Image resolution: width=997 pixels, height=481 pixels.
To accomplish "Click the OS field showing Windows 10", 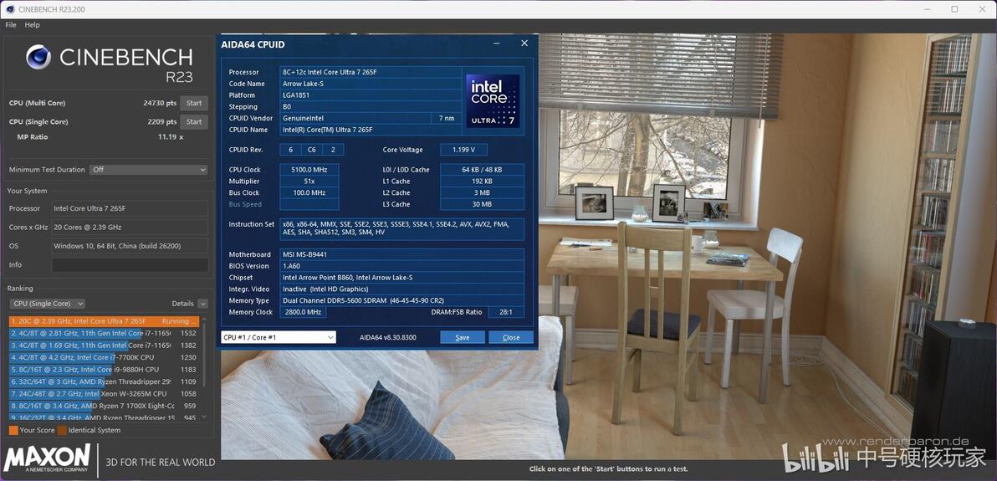I will (x=130, y=246).
